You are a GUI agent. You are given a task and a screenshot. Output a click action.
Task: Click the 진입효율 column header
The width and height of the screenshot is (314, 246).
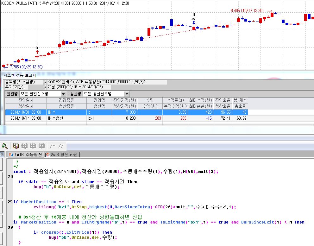[223, 100]
